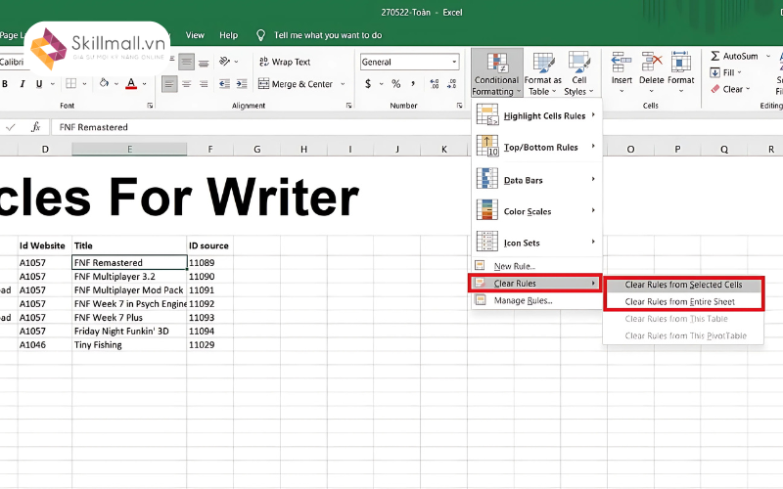Viewport: 783px width, 489px height.
Task: Select cell Tiny Fishing
Action: [129, 345]
